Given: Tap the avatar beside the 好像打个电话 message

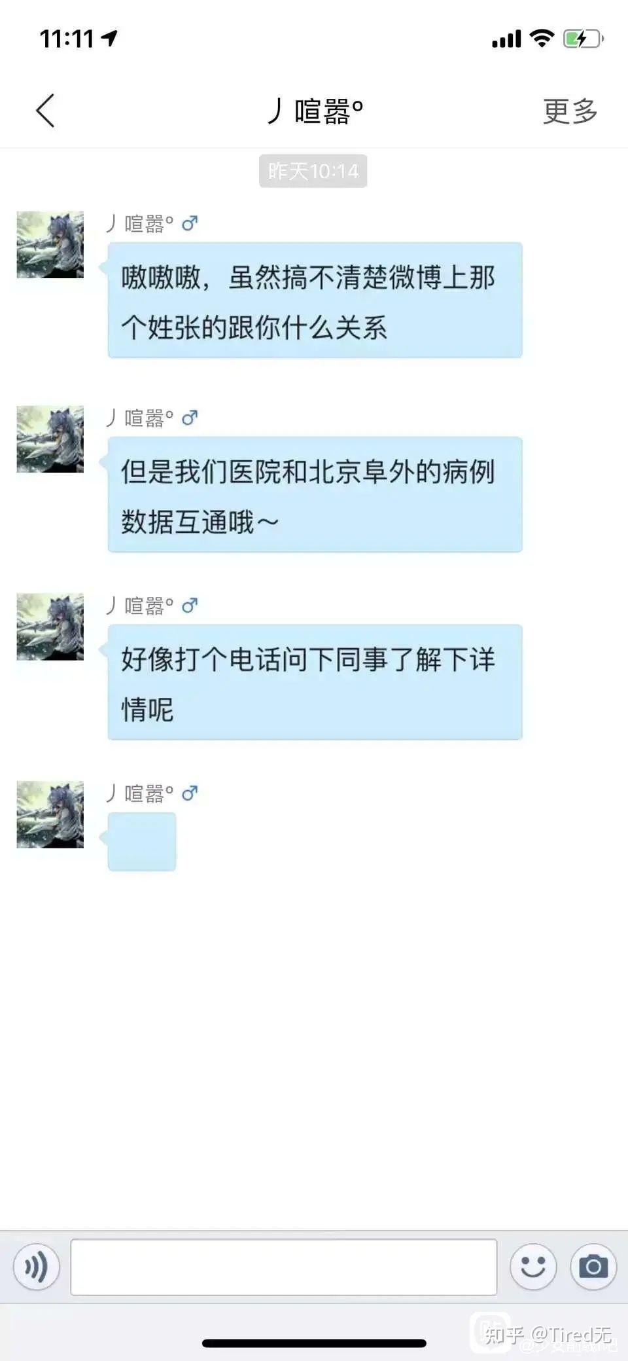Looking at the screenshot, I should pyautogui.click(x=50, y=626).
